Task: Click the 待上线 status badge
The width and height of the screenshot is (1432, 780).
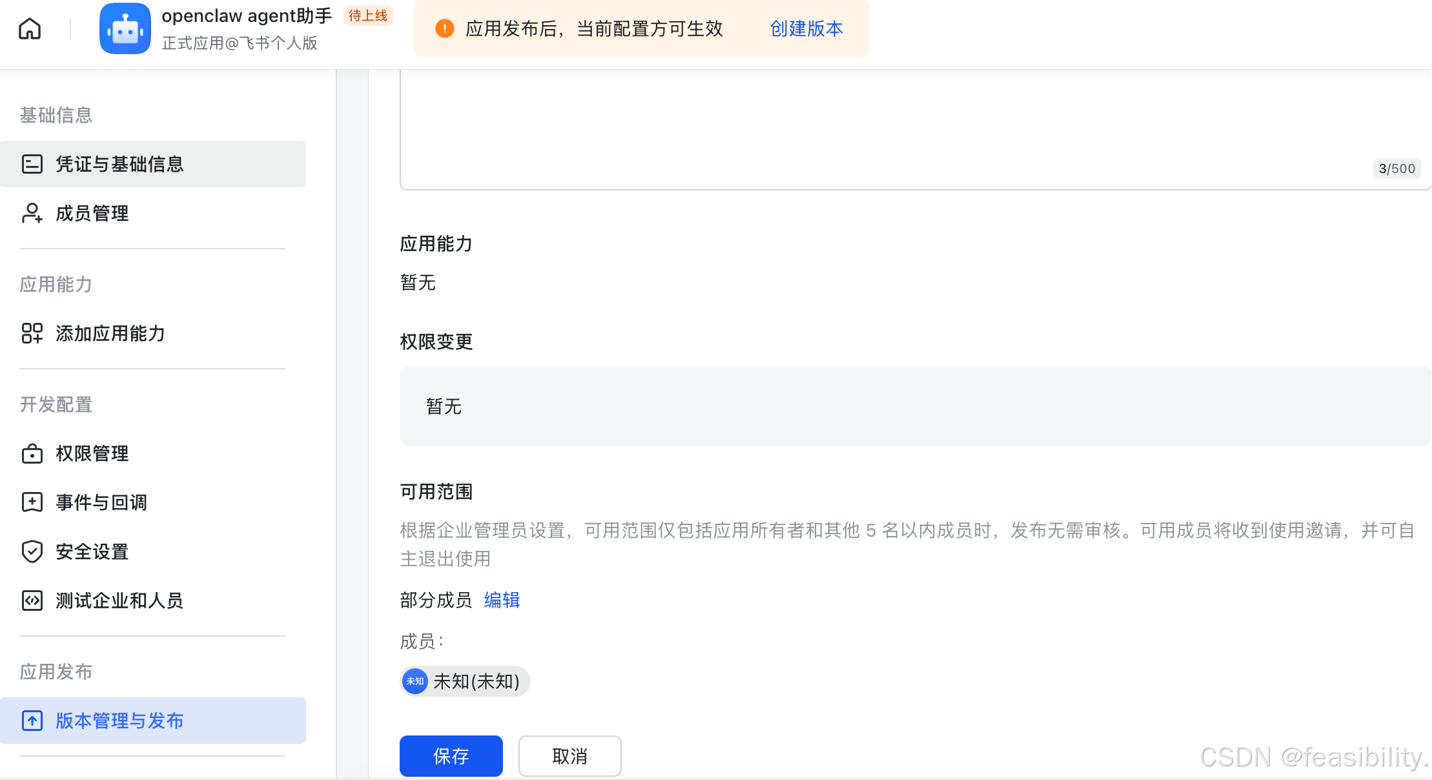Action: coord(367,15)
